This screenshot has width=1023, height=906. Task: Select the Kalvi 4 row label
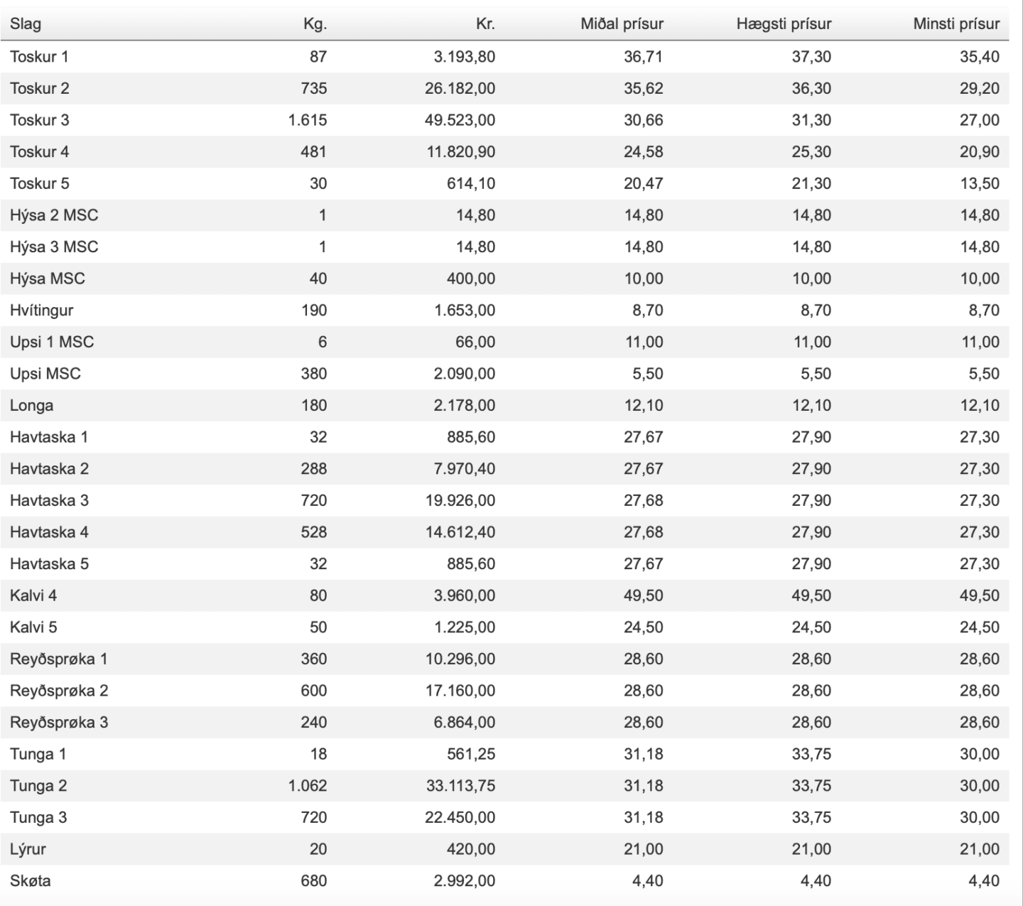click(x=33, y=596)
